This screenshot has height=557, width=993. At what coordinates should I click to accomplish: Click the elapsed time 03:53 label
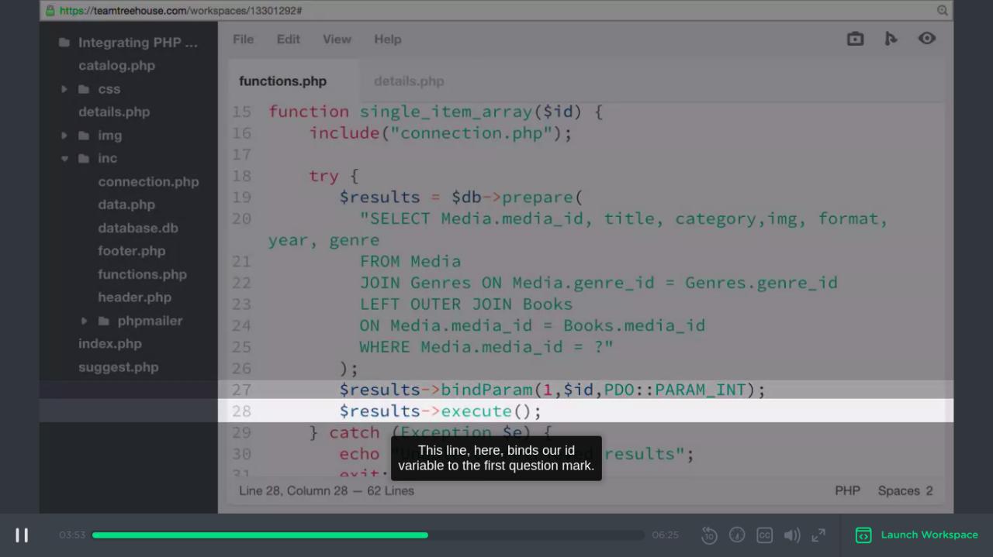coord(72,535)
